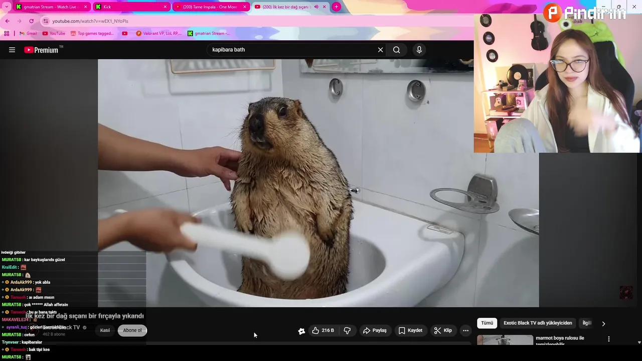Click the address bar URL
The width and height of the screenshot is (642, 361).
tap(90, 21)
